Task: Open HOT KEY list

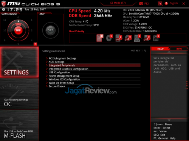Action: (135, 51)
